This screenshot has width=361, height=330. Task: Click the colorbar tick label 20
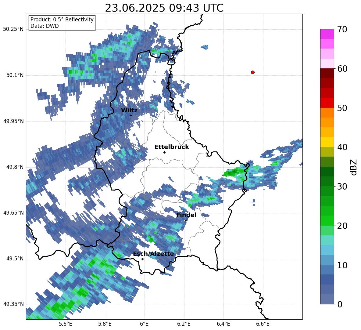point(342,226)
